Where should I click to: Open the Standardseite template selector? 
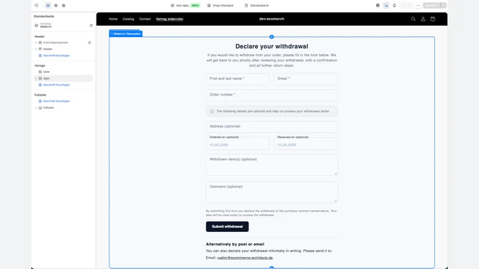(x=257, y=5)
